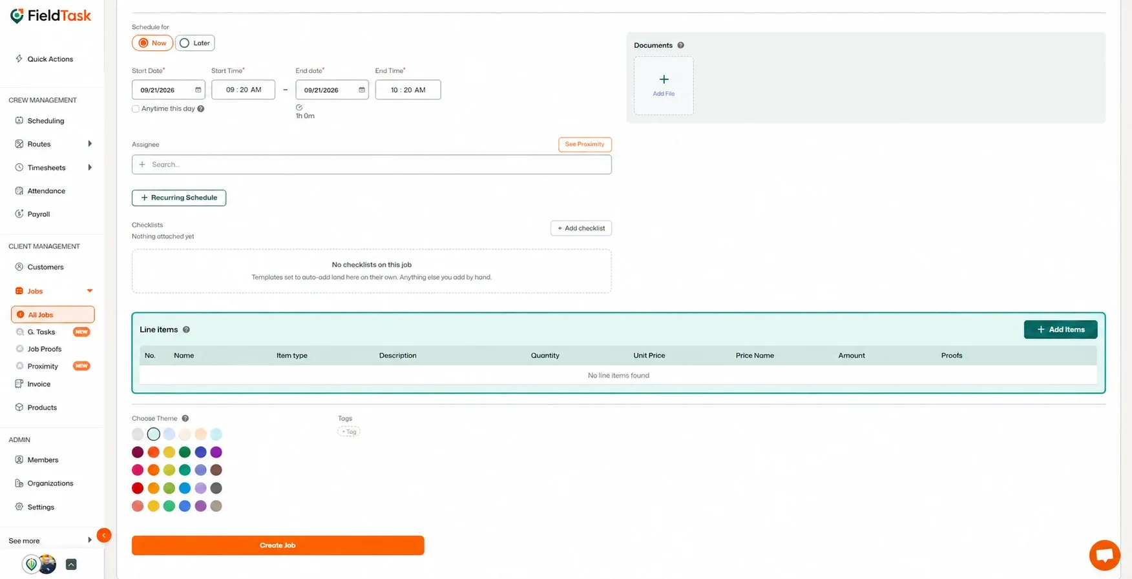
Task: Open the End date calendar icon
Action: (361, 90)
